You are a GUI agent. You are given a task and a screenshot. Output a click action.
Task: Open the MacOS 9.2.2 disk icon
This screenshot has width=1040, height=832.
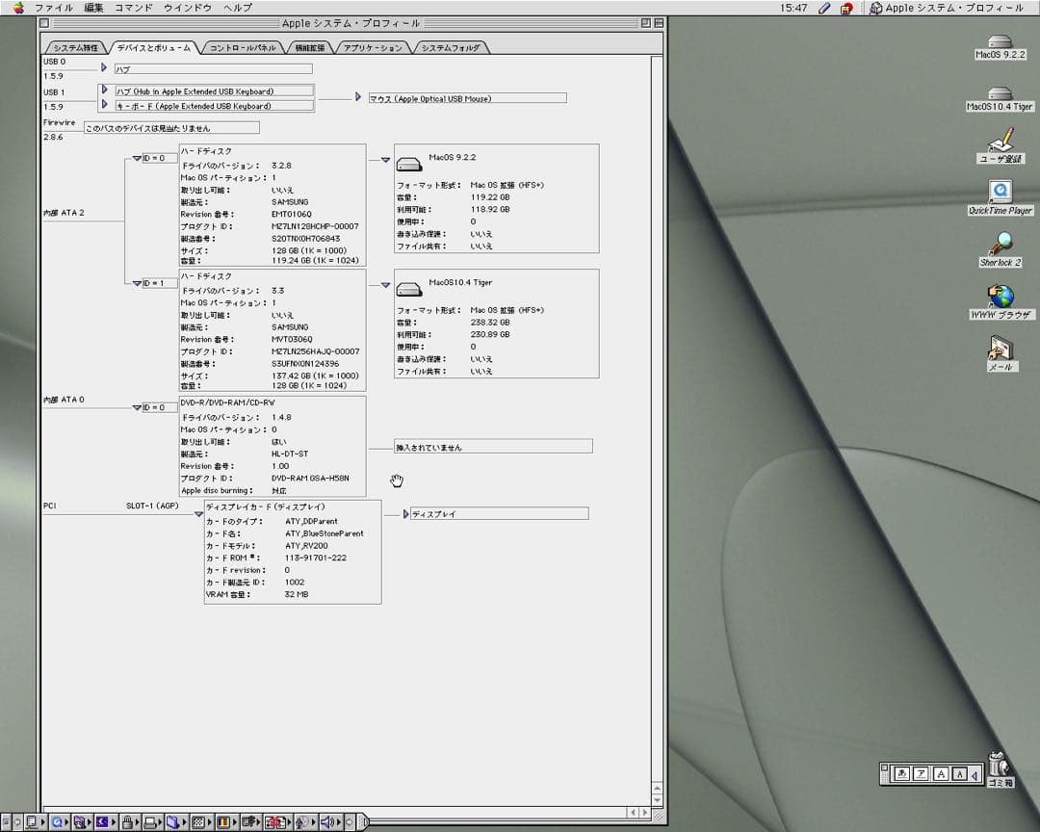coord(999,43)
